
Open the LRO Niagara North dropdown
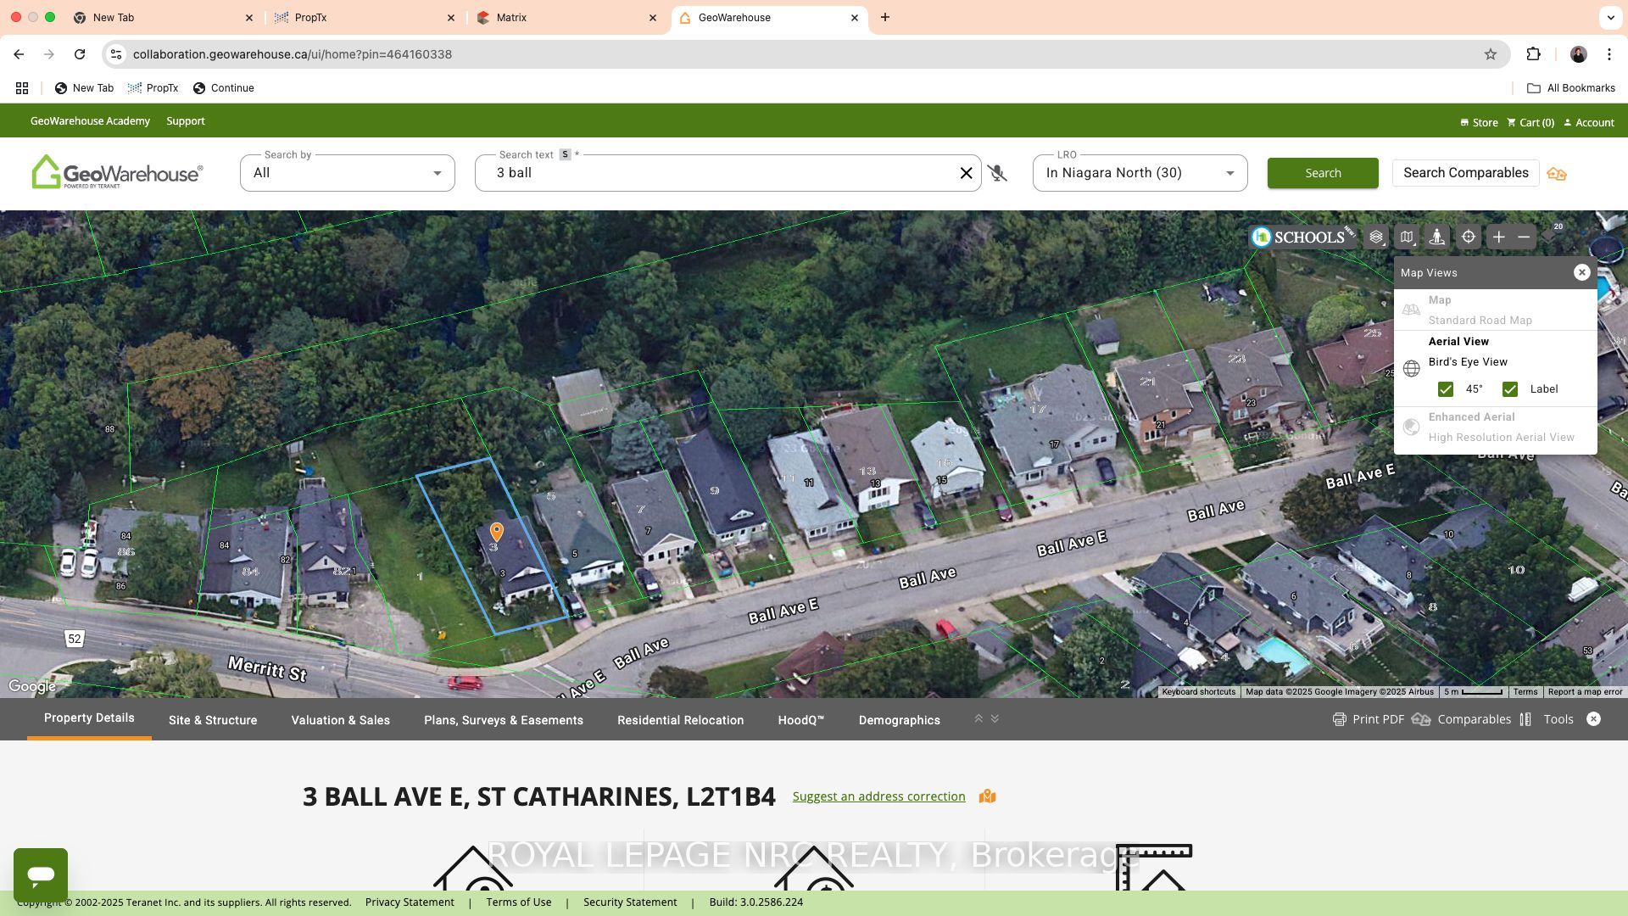(x=1140, y=173)
